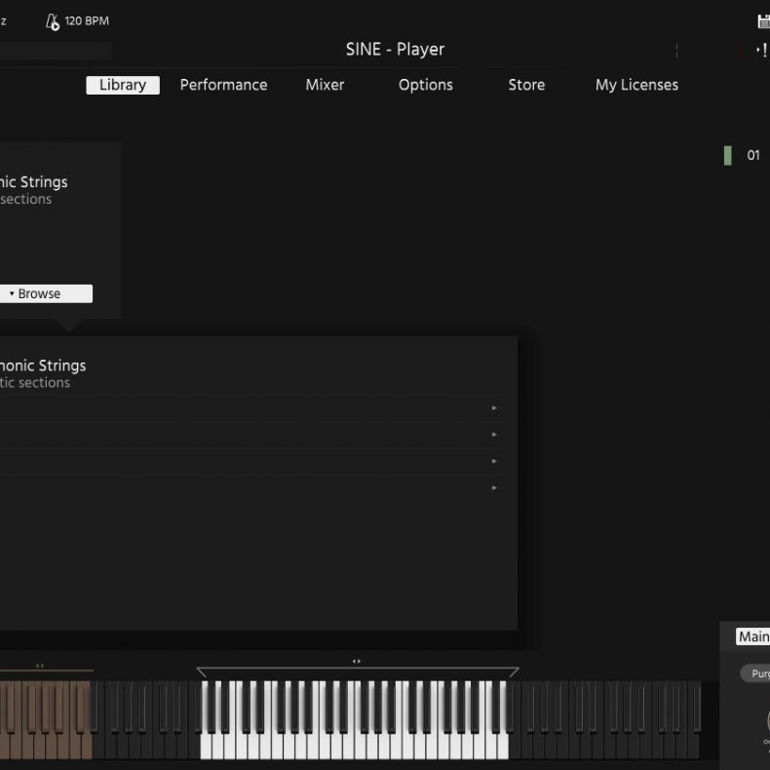Open the Performance tab
The image size is (770, 770).
[x=223, y=85]
